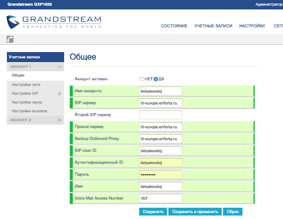Click the Сброс button

click(x=233, y=212)
